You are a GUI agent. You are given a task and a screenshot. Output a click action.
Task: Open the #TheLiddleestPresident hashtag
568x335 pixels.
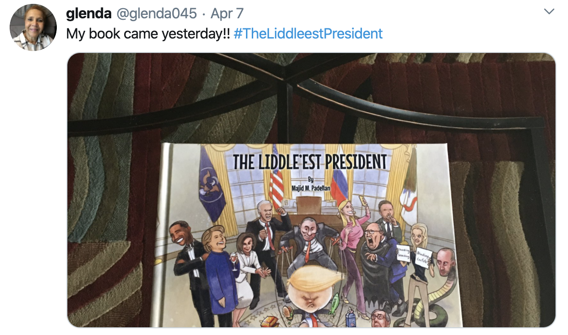click(x=308, y=34)
